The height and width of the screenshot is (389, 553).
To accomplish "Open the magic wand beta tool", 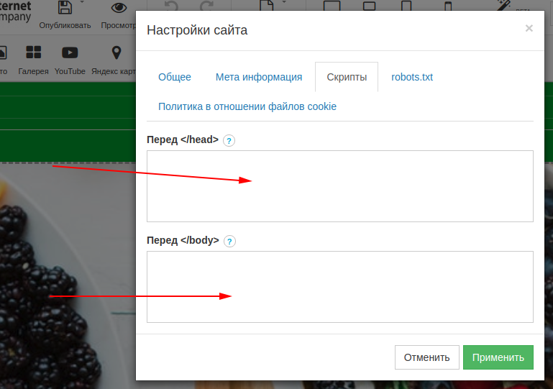I will tap(503, 6).
